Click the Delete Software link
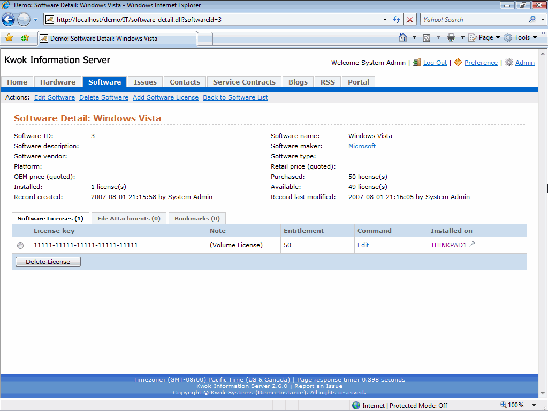The height and width of the screenshot is (411, 548). (x=104, y=97)
